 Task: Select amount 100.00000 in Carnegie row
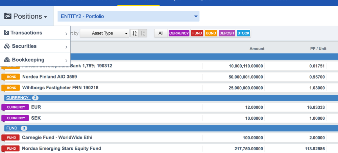253,138
